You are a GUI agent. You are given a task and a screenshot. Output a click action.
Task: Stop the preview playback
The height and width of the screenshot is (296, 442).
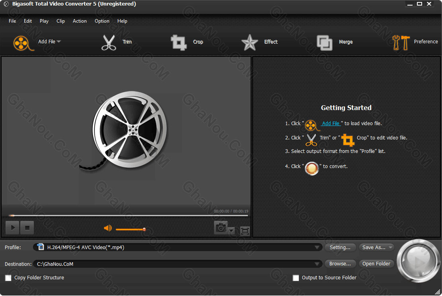point(27,228)
